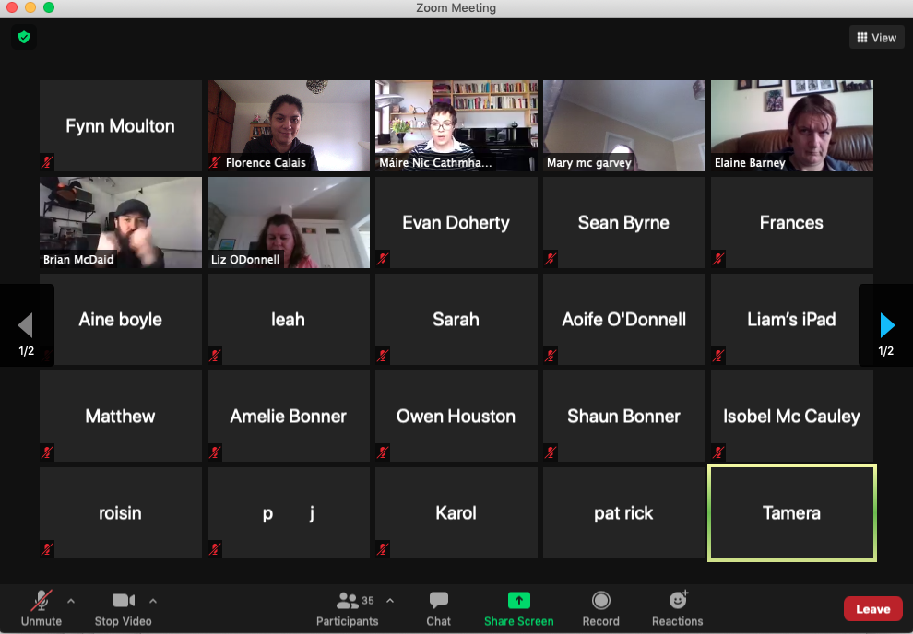The height and width of the screenshot is (634, 913).
Task: Click muted mic icon on Owen Houston tile
Action: (x=383, y=452)
